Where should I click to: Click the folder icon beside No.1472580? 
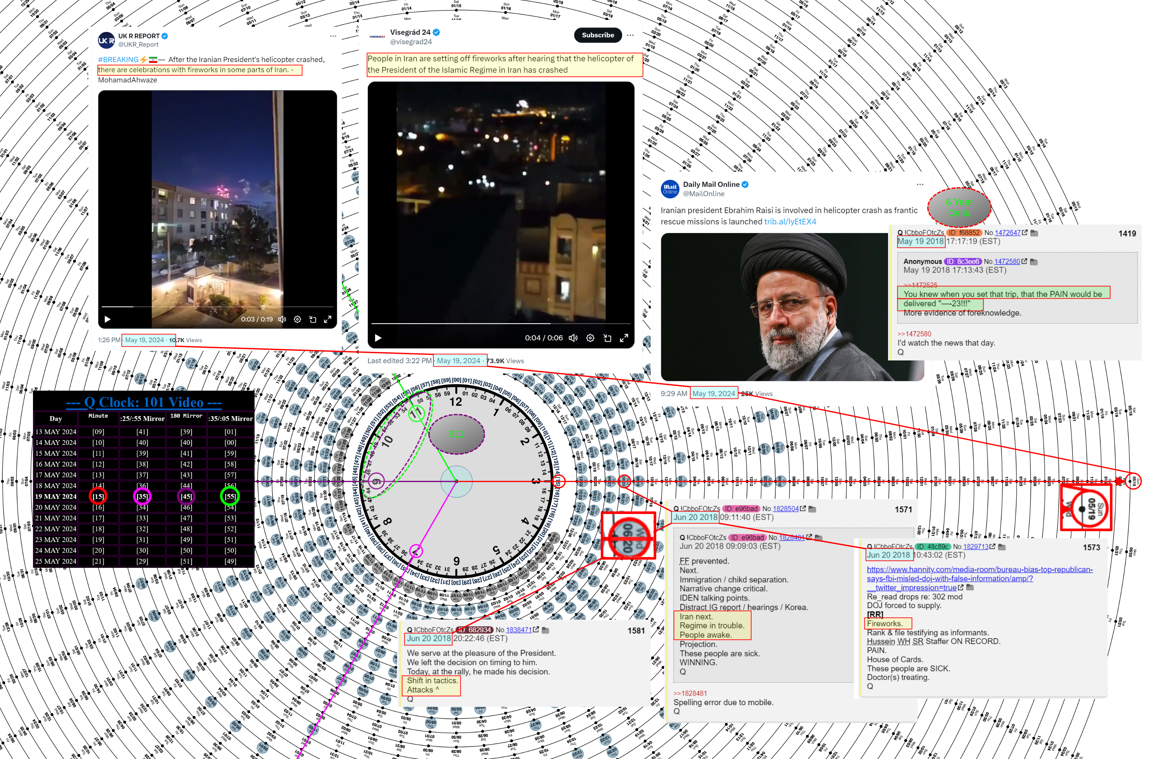(x=1034, y=262)
